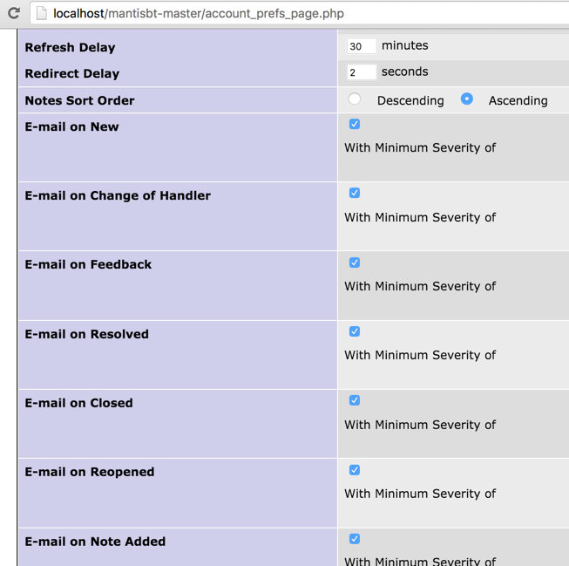Select the Ascending notes sort order radio
The width and height of the screenshot is (569, 566).
pos(467,99)
